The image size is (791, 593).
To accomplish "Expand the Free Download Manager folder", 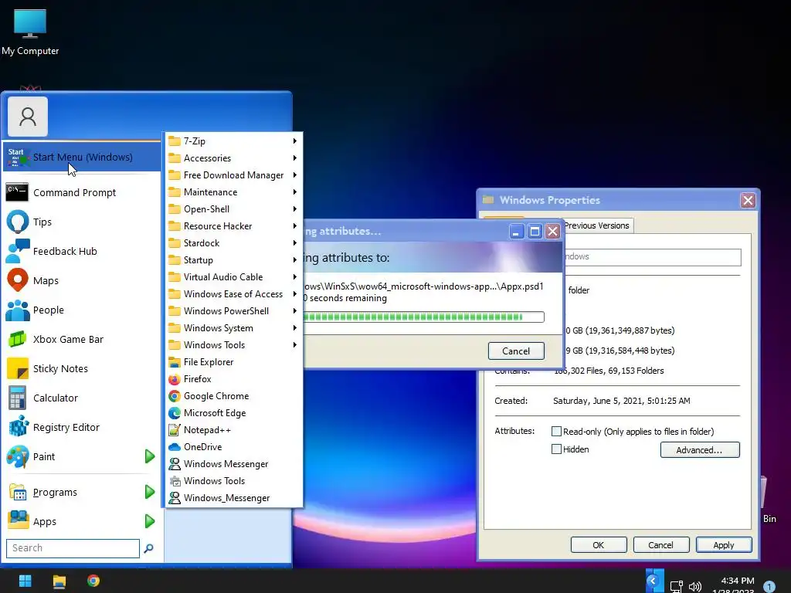I will point(234,175).
